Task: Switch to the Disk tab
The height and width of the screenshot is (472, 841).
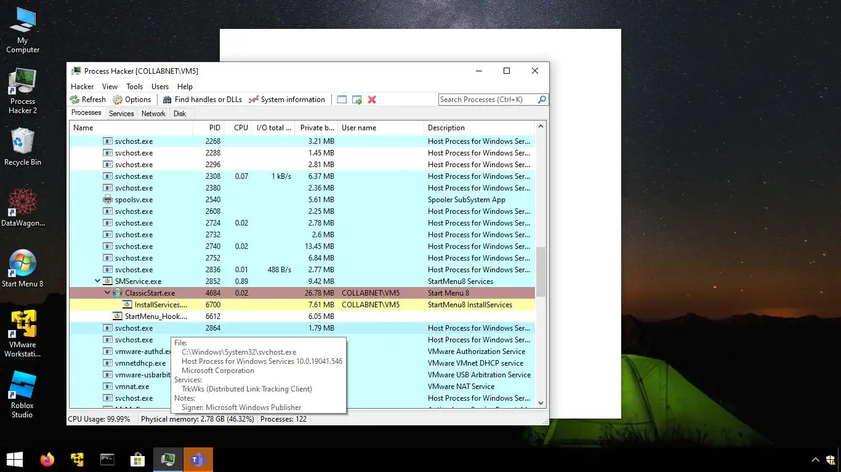Action: 180,114
